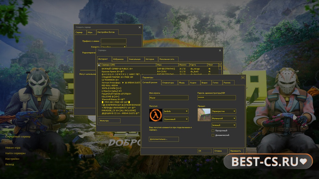319x179 pixels.
Task: Sort by the Серверы (280) column header
Action: click(128, 65)
